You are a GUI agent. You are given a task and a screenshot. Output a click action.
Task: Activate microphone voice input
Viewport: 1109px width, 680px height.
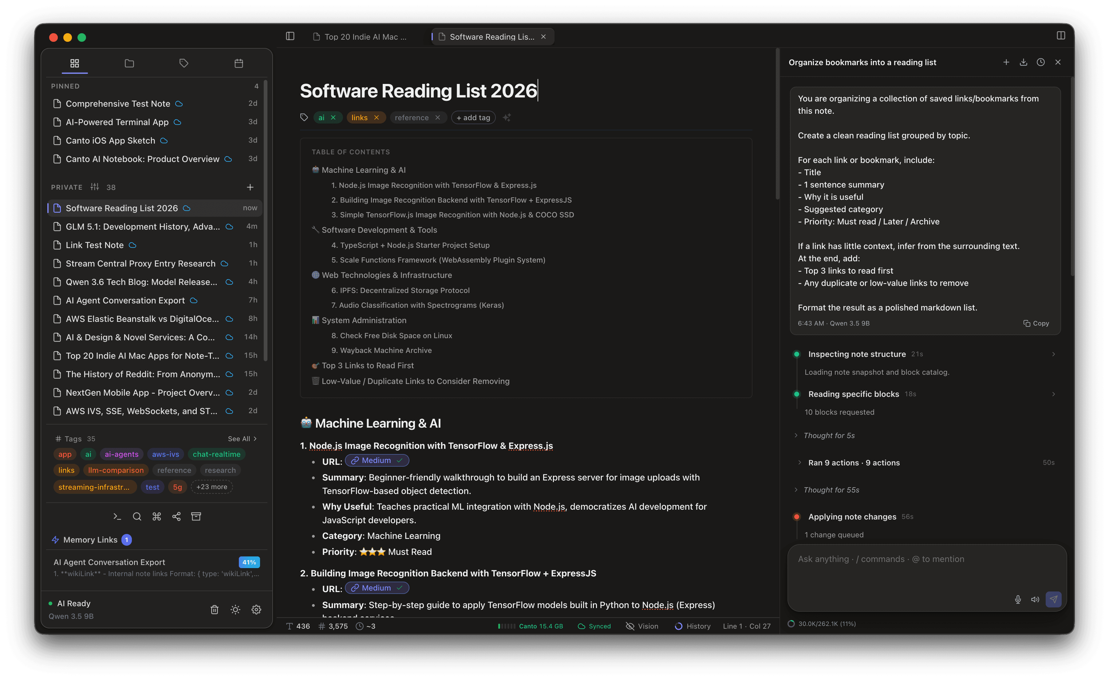tap(1018, 599)
